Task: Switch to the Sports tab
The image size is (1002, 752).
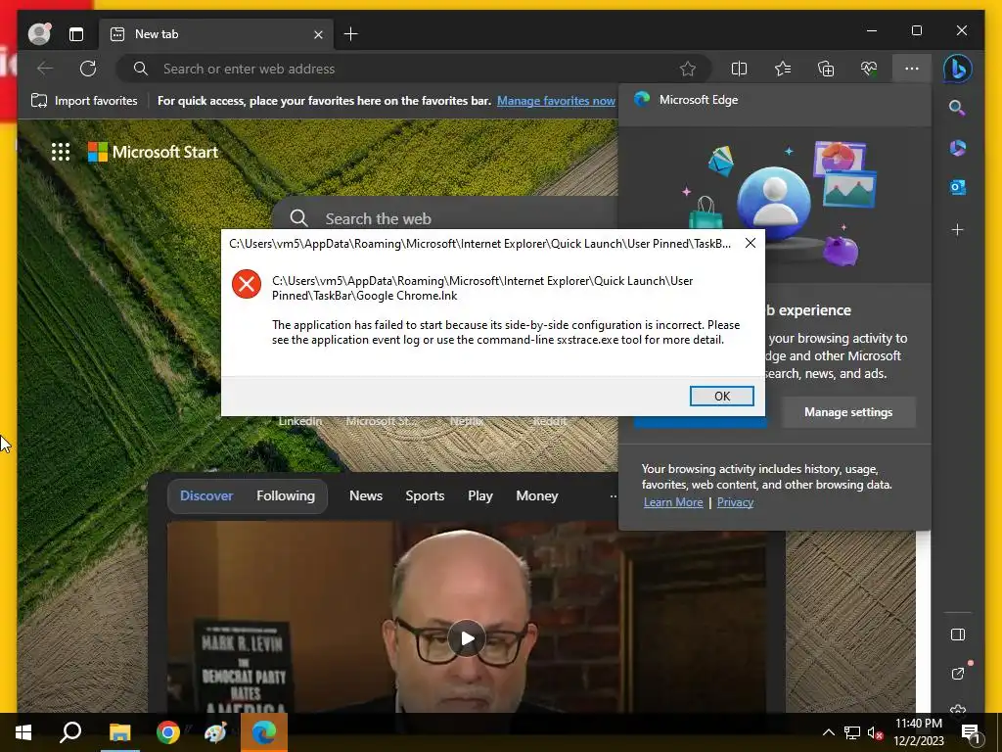Action: (x=425, y=495)
